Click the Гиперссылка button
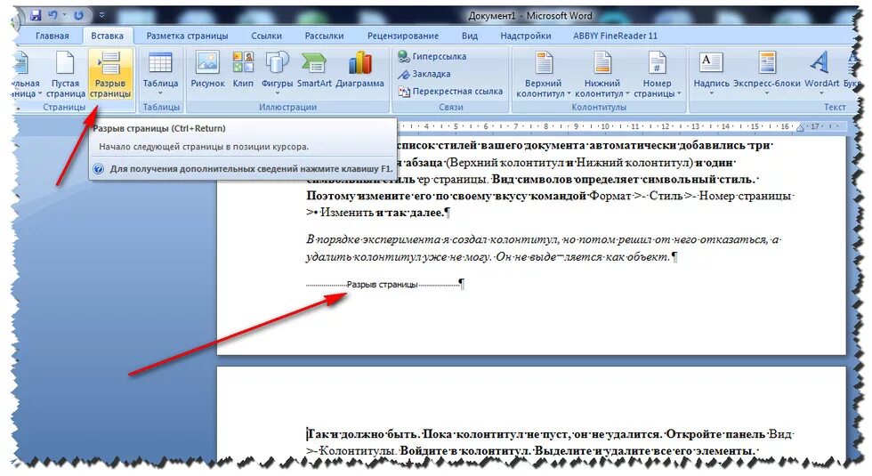872x476 pixels. [432, 56]
